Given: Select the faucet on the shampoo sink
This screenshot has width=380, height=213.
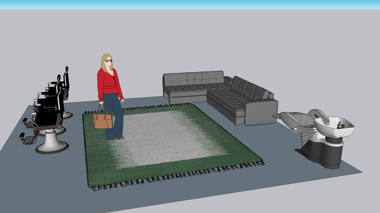Looking at the screenshot, I should [340, 124].
